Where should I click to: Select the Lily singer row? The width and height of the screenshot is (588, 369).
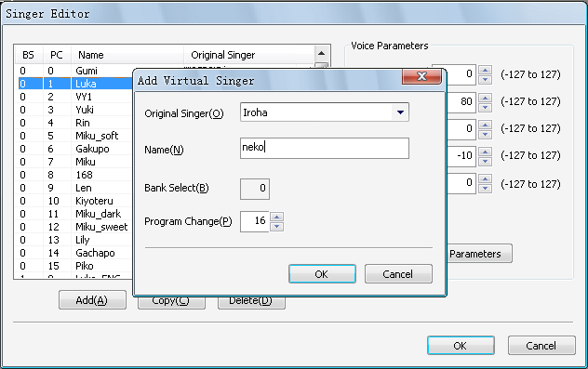tap(75, 240)
